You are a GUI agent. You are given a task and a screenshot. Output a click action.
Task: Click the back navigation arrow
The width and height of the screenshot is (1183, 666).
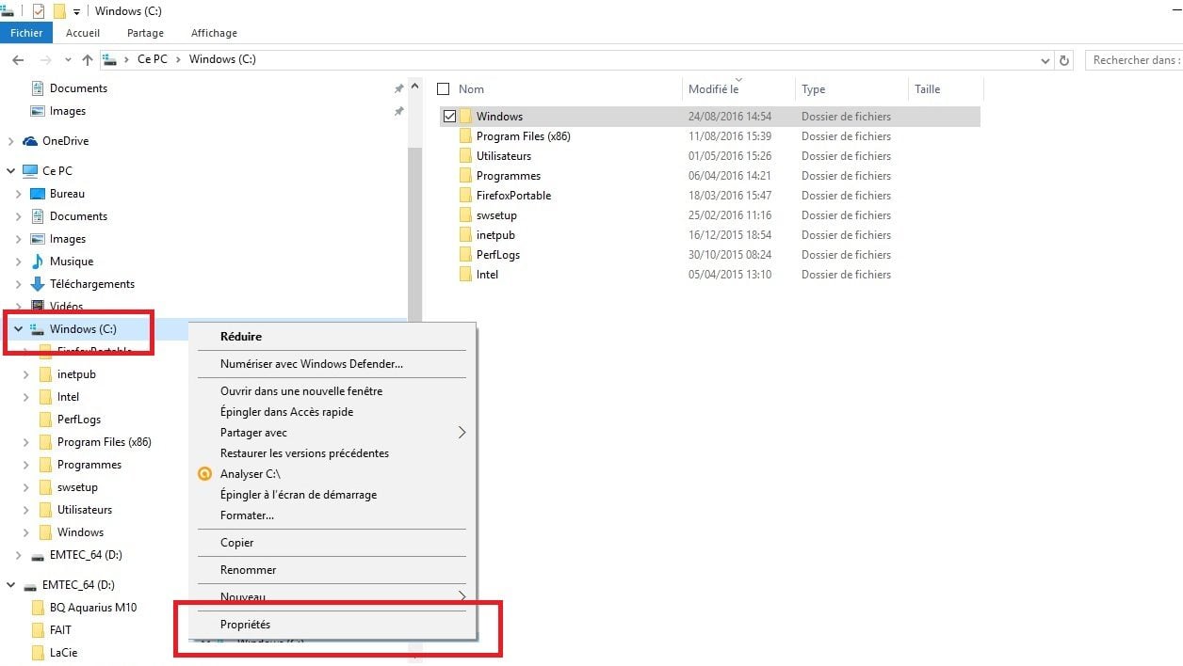click(17, 59)
